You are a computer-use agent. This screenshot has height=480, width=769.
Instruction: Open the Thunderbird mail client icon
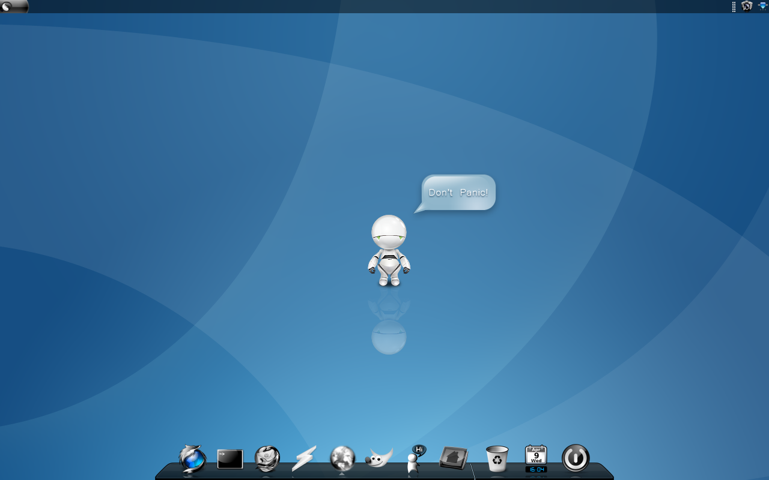click(267, 459)
